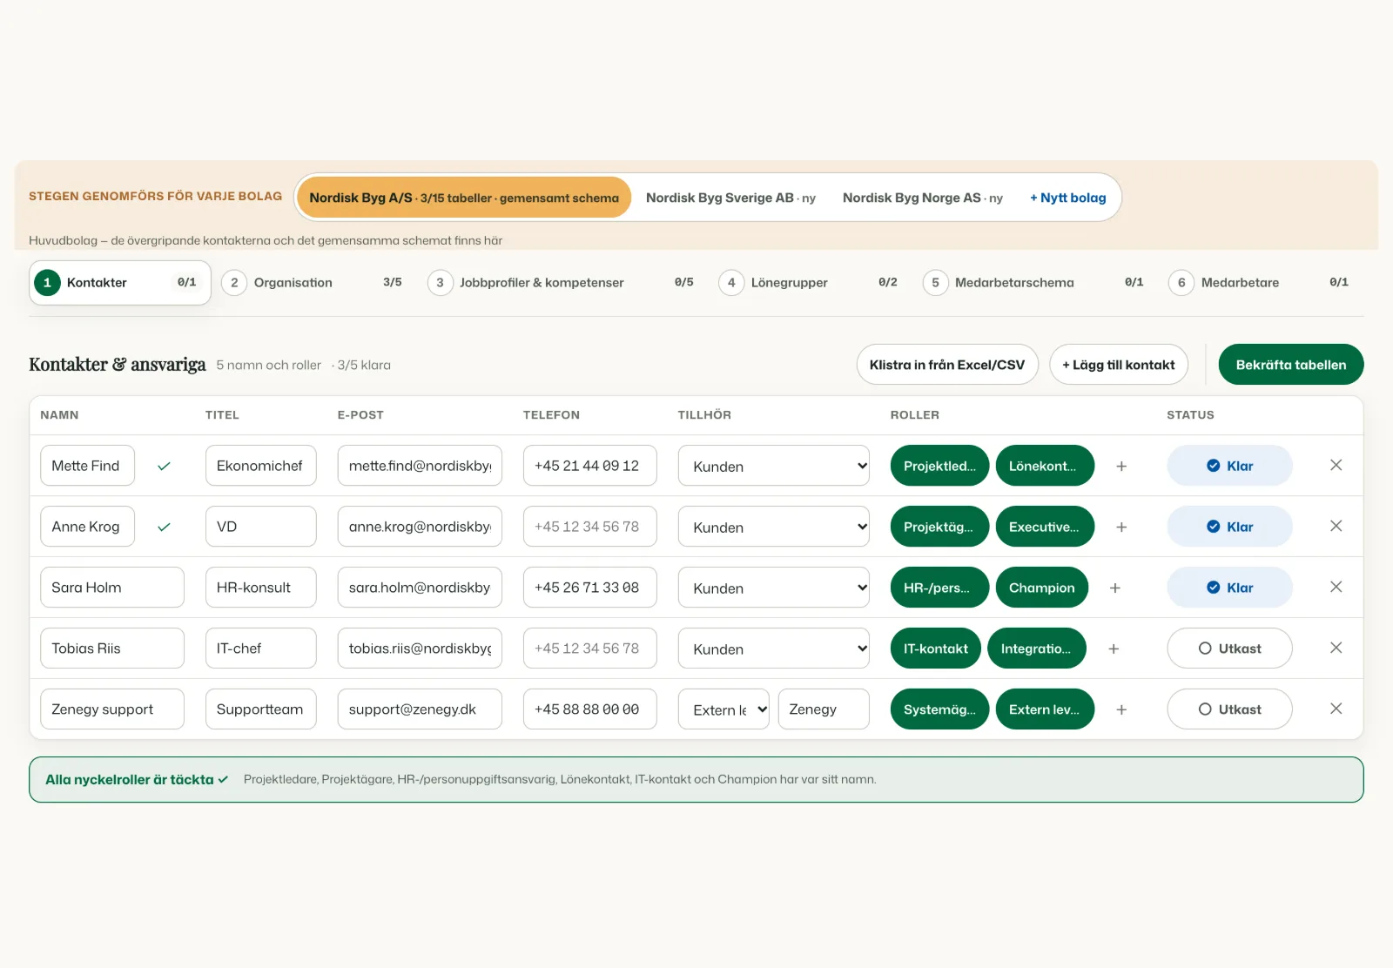
Task: Click Klistra in från Excel/CSV
Action: (947, 365)
